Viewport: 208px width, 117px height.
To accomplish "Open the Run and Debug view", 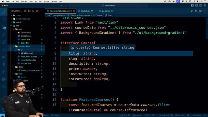I will [x=4, y=34].
